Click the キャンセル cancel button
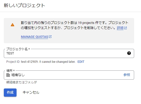141x104 pixels. (31, 92)
